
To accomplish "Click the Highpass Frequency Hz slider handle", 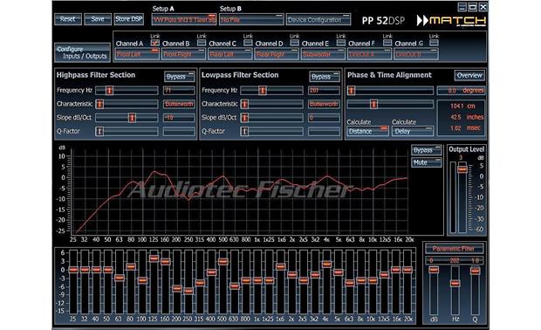I will pos(109,91).
